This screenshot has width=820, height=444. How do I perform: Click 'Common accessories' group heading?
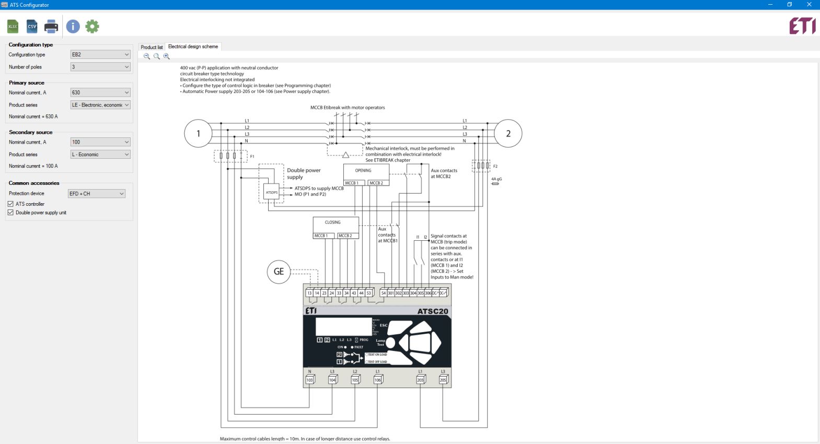(34, 183)
